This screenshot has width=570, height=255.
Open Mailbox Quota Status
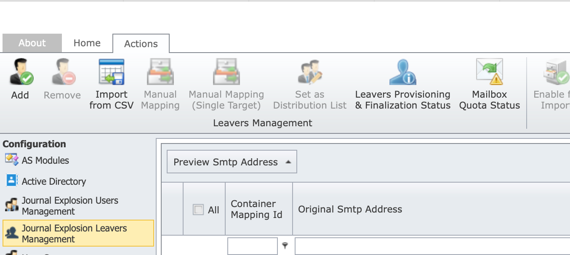490,72
